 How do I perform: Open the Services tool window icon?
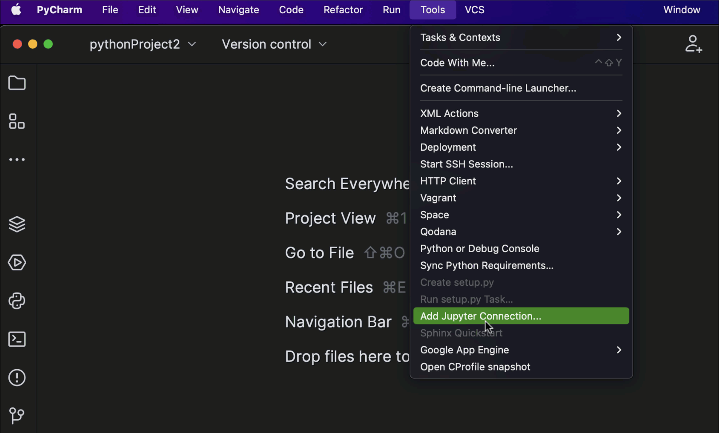[17, 263]
